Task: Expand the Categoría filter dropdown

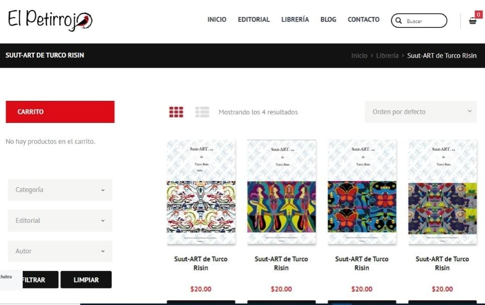Action: (x=60, y=190)
